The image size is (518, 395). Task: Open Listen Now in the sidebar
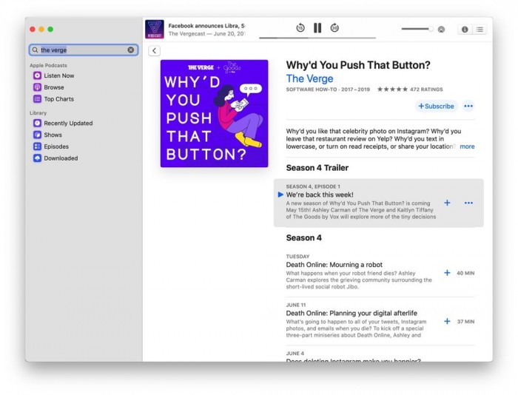(x=58, y=75)
